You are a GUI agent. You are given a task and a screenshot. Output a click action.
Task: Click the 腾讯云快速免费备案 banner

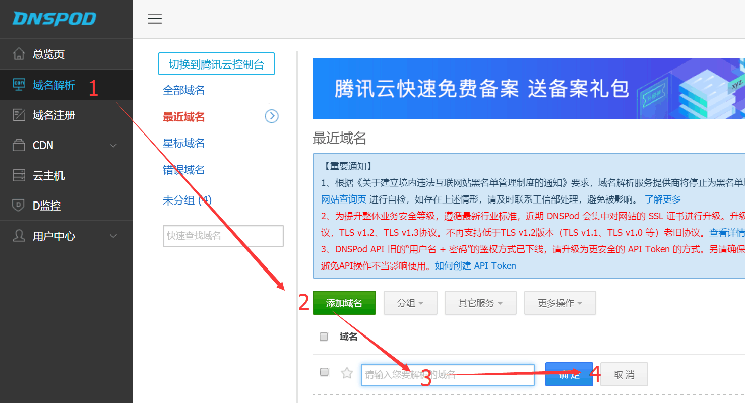tap(529, 89)
